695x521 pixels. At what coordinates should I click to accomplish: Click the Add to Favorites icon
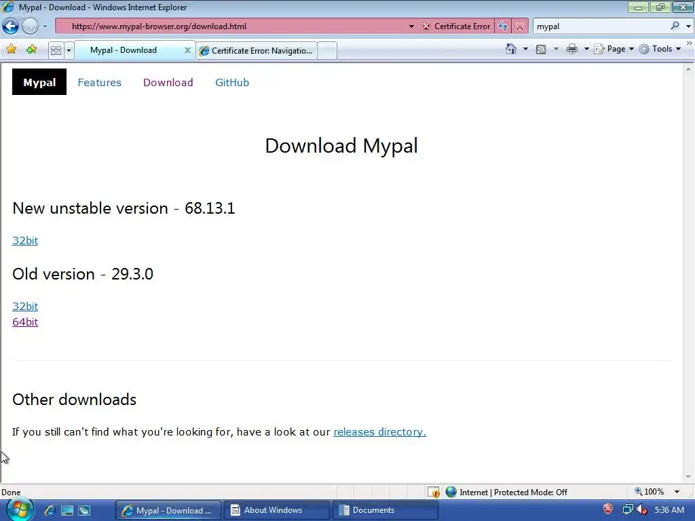click(31, 49)
